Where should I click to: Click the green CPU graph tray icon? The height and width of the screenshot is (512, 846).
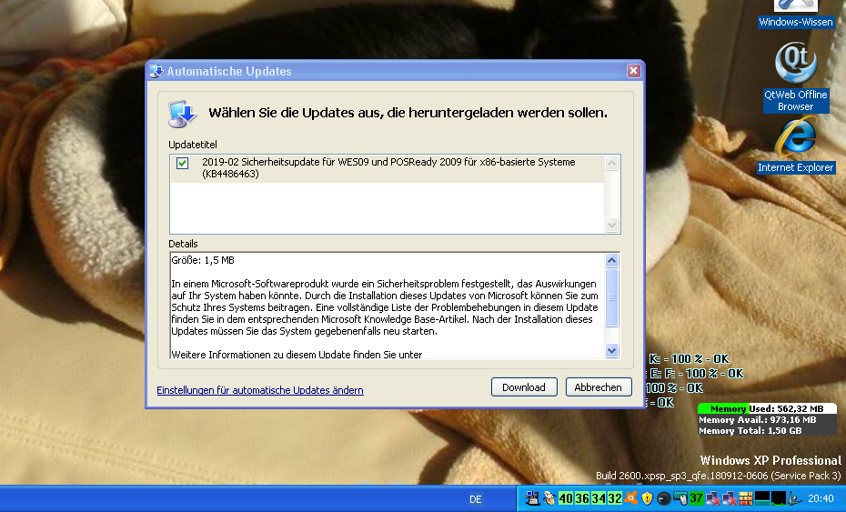779,498
